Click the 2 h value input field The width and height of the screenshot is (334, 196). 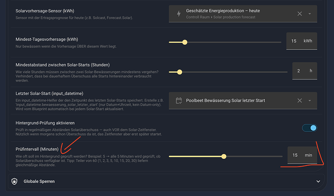(x=304, y=71)
